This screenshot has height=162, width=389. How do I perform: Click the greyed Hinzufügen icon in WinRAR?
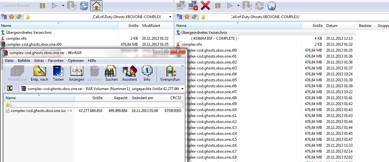(17, 73)
